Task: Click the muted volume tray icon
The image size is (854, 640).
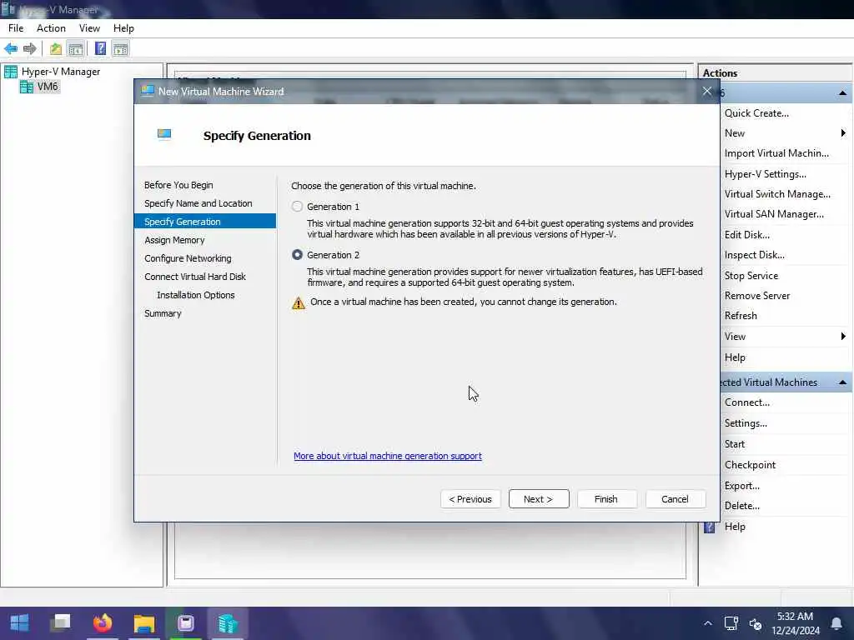Action: pos(756,623)
